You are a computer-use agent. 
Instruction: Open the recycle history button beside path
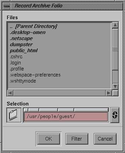[115, 115]
